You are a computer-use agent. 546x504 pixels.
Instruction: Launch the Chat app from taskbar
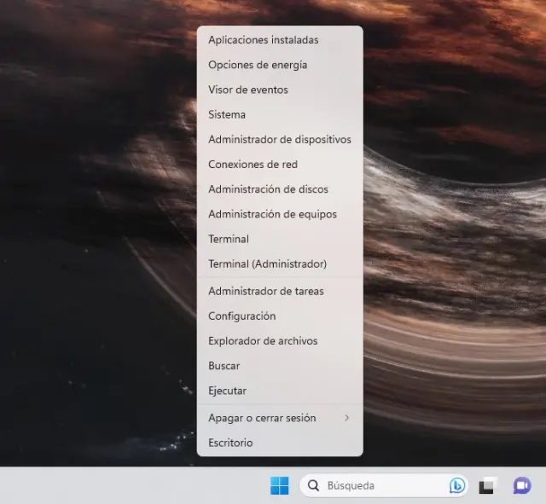[521, 485]
